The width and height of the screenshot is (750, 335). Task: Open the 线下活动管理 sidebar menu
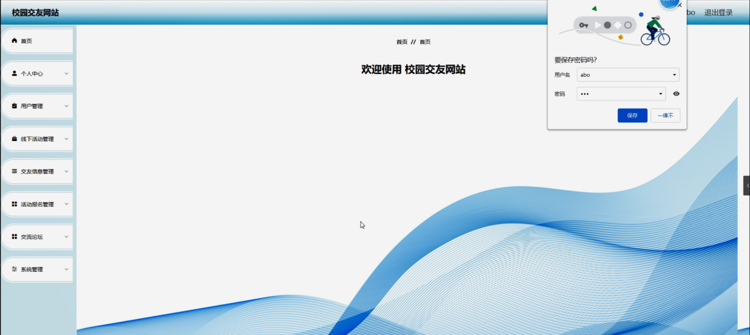37,139
